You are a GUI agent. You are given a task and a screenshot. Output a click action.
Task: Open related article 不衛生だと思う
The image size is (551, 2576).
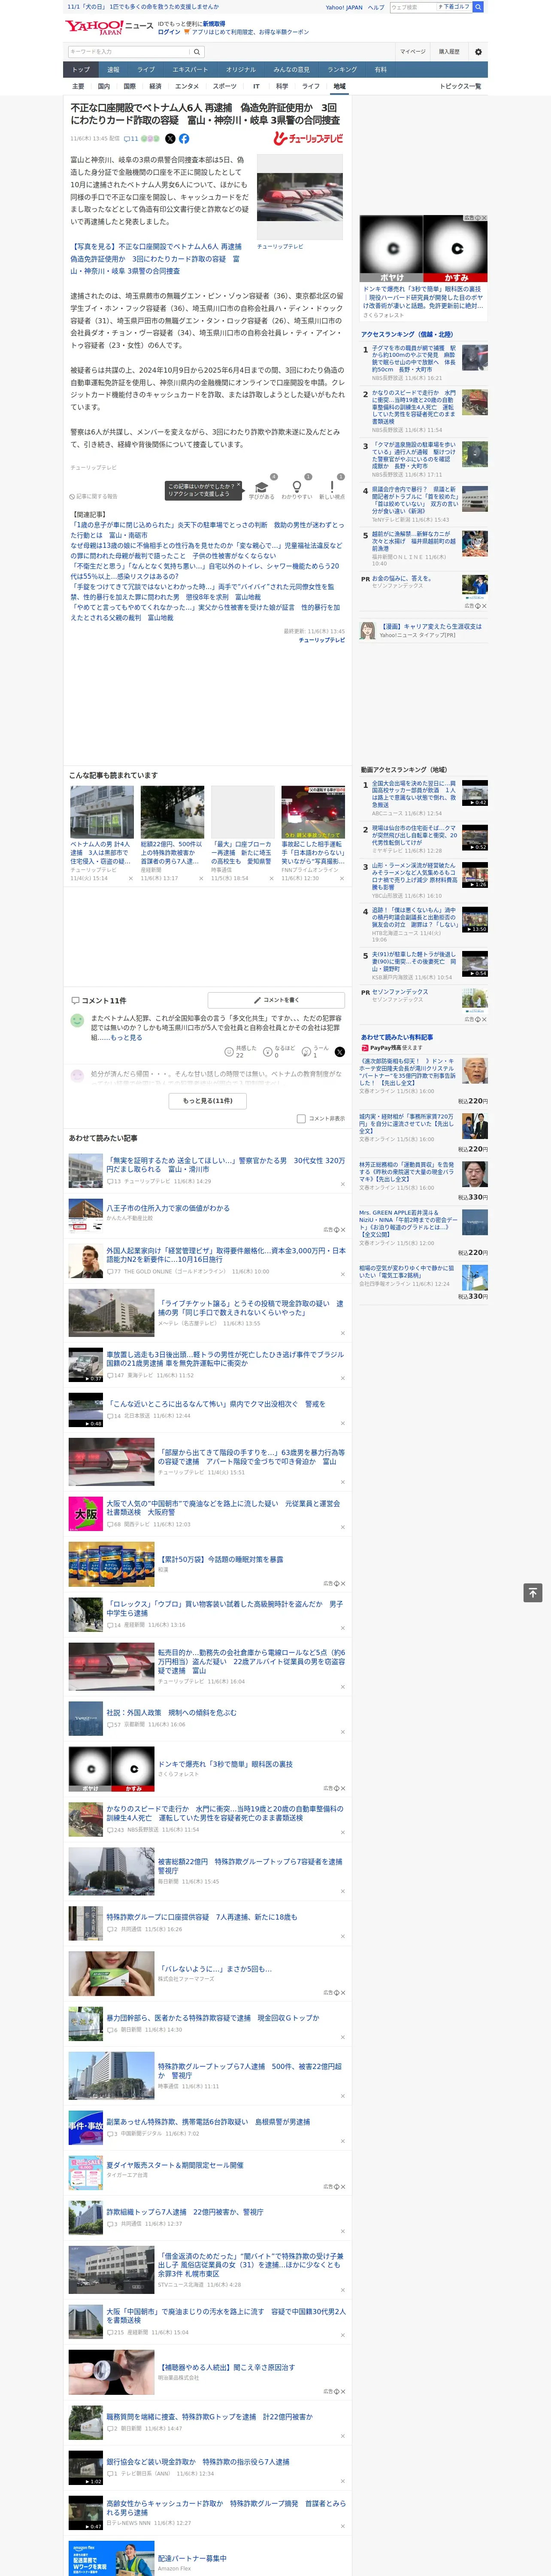206,571
